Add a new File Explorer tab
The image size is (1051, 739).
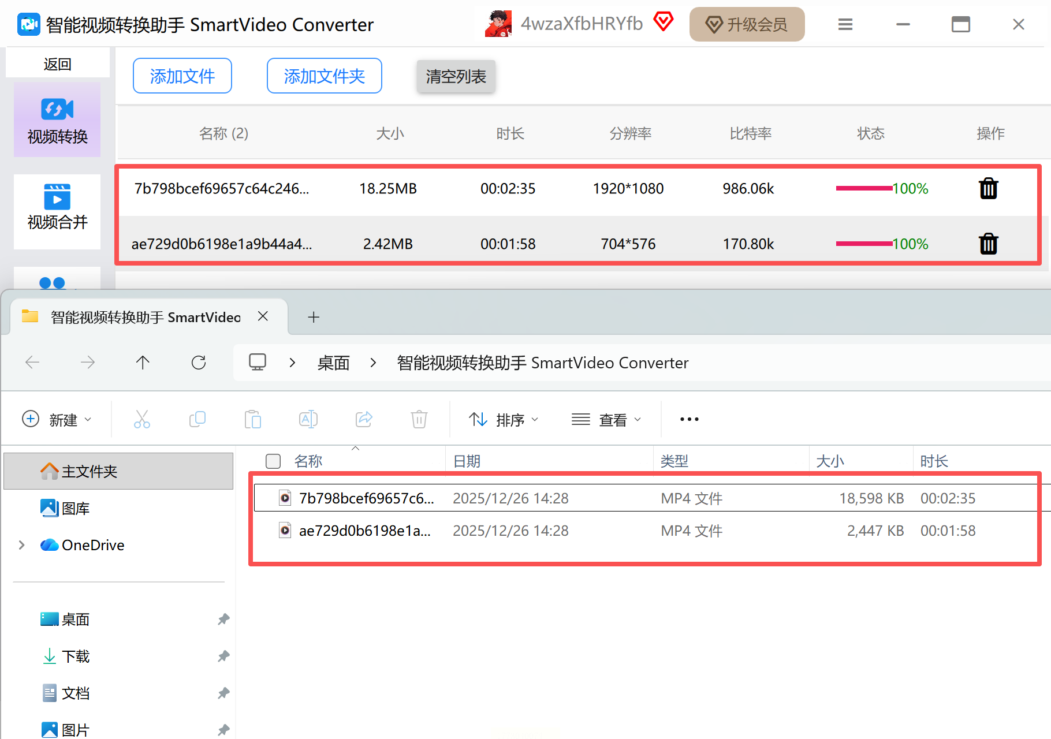point(314,317)
